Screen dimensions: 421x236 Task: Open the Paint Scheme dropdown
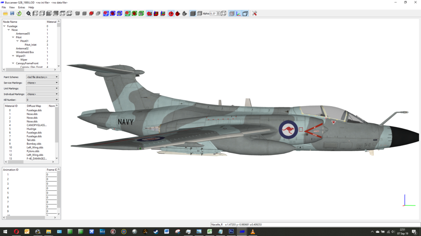[42, 77]
